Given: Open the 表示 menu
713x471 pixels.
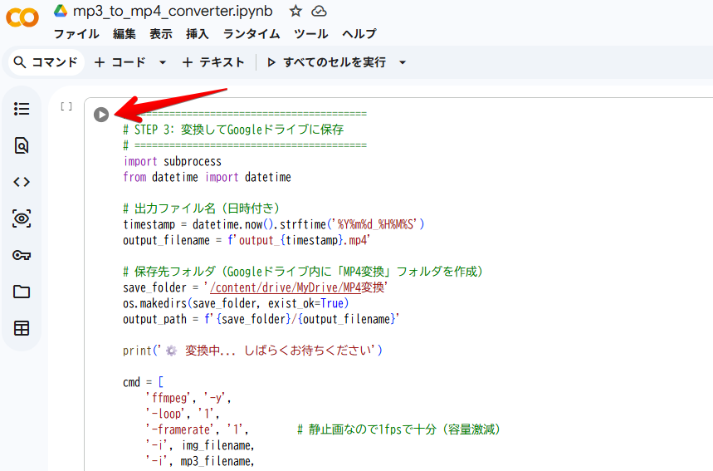Looking at the screenshot, I should click(161, 34).
